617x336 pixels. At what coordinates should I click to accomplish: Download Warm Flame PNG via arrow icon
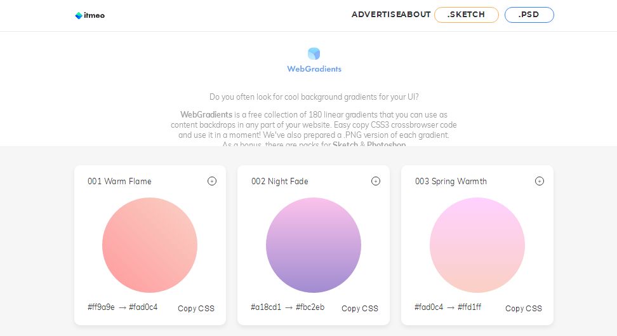[x=212, y=181]
